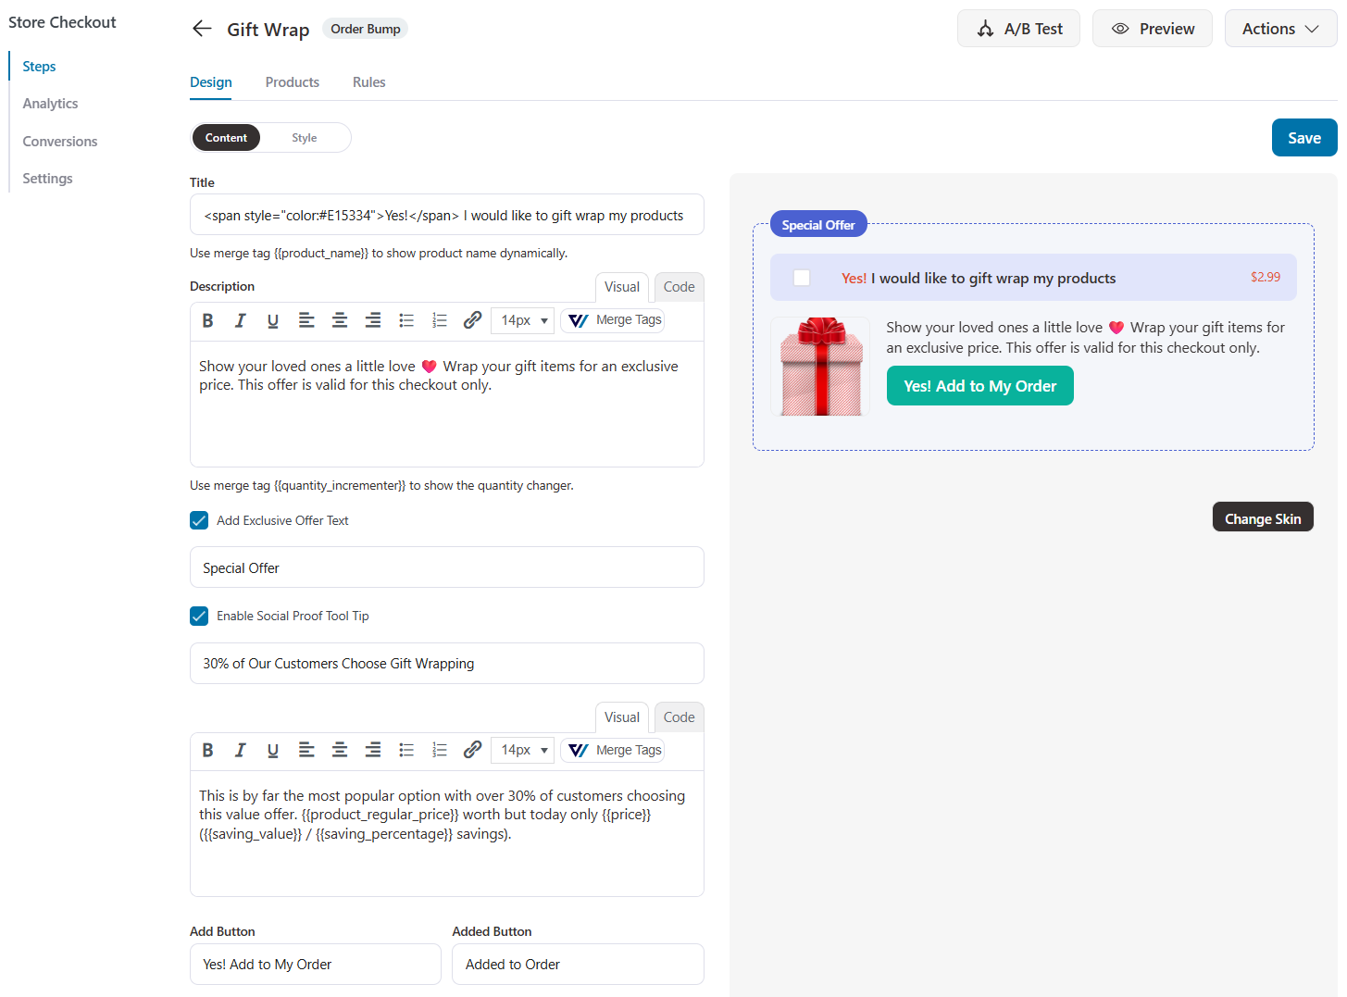The width and height of the screenshot is (1347, 997).
Task: Switch Description editor to Code tab
Action: 680,287
